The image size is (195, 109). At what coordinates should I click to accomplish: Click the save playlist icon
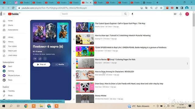click(x=35, y=59)
